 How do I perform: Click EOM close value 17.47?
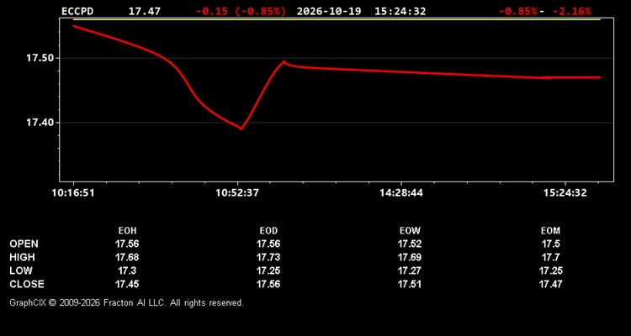(550, 284)
